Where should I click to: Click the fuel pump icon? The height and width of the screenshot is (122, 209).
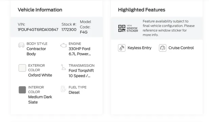(x=63, y=89)
